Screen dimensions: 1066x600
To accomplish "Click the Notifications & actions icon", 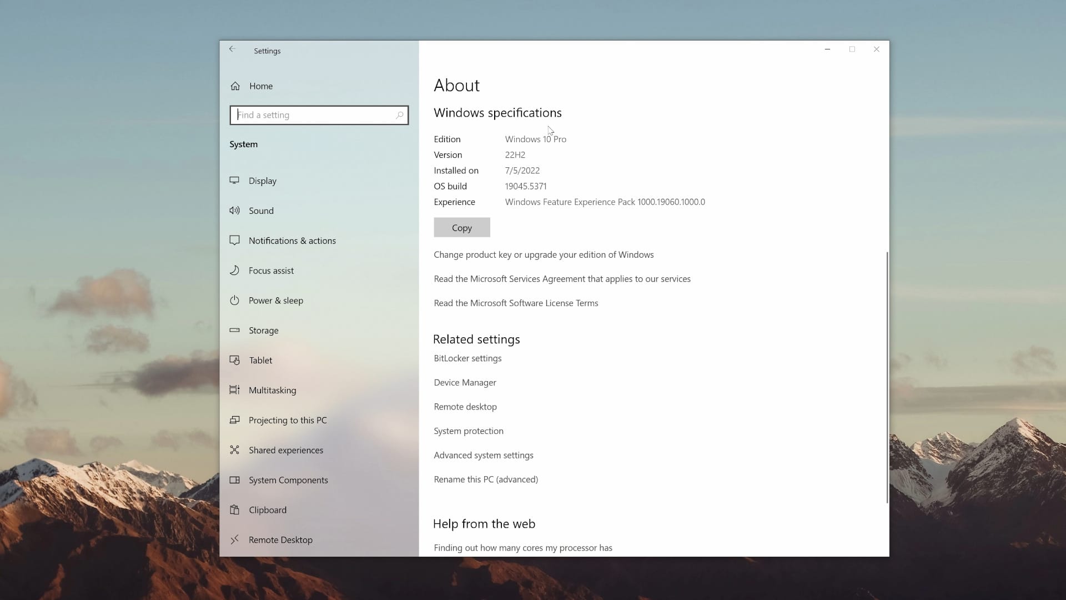I will [x=235, y=241].
